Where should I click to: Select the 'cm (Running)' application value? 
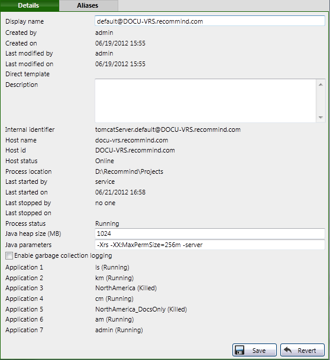pyautogui.click(x=114, y=299)
